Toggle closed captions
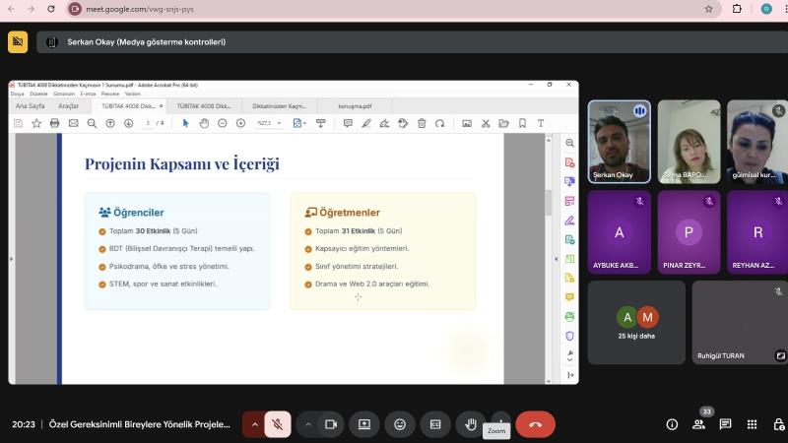Viewport: 788px width, 443px height. pos(434,424)
